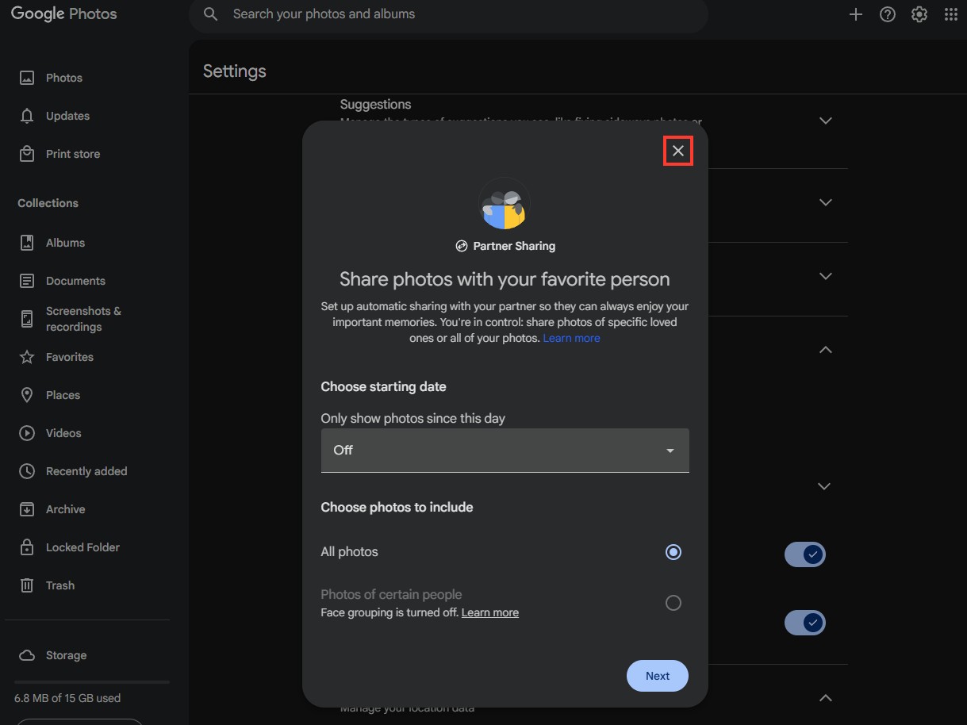Viewport: 967px width, 725px height.
Task: Open Screenshots & recordings collection
Action: point(83,319)
